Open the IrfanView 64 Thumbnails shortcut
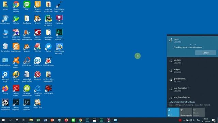 [x=5, y=105]
